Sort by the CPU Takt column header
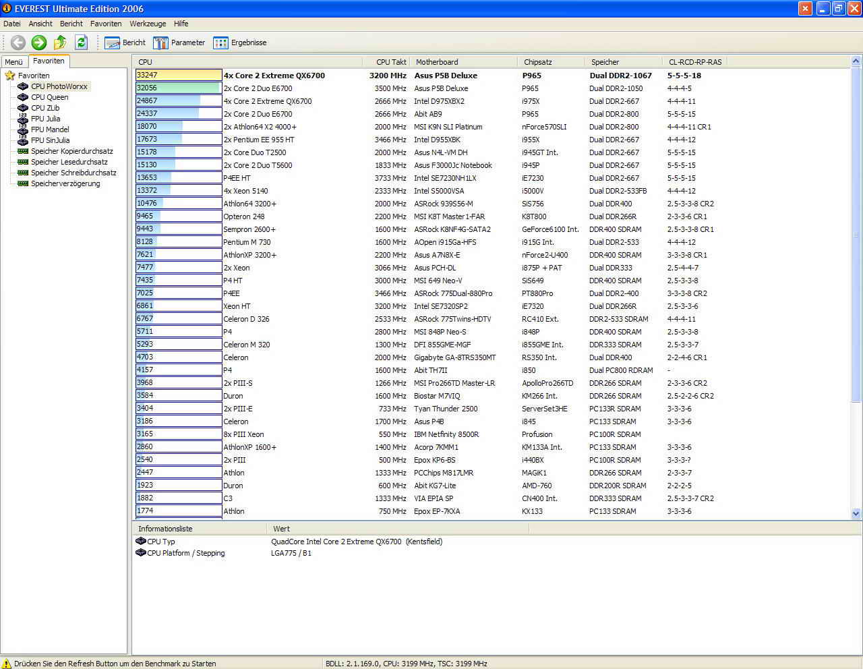863x669 pixels. 386,61
